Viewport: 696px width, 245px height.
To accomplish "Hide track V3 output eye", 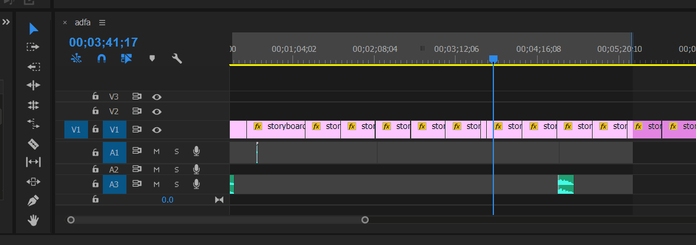I will (157, 97).
